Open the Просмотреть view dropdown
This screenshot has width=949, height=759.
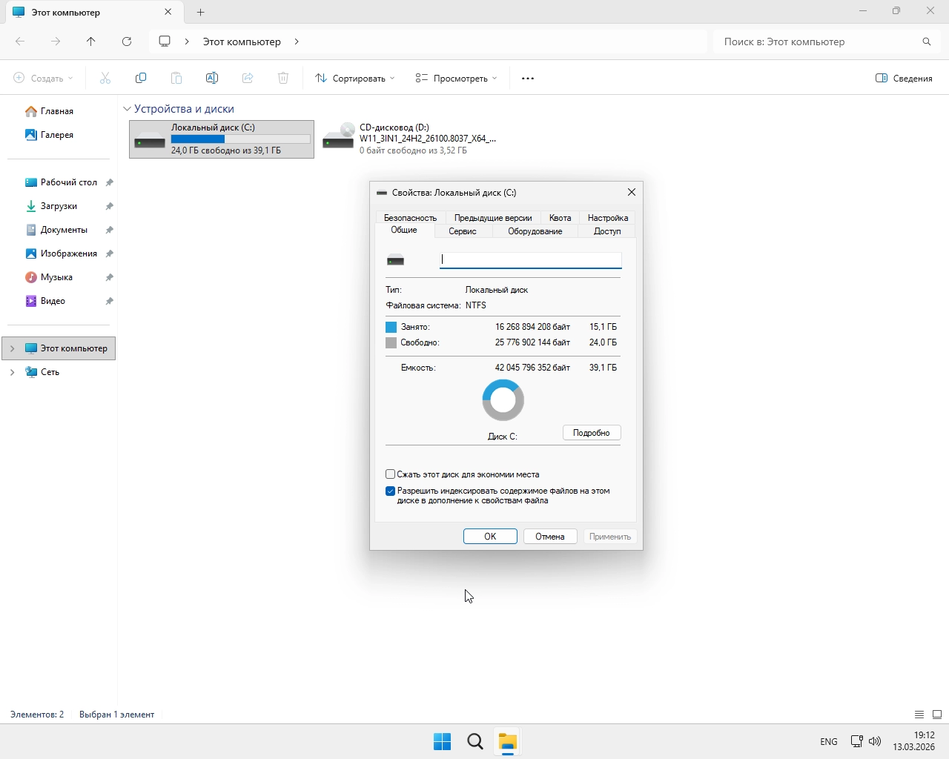[456, 78]
